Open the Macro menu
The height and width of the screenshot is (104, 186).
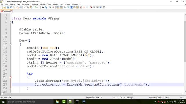click(x=56, y=5)
